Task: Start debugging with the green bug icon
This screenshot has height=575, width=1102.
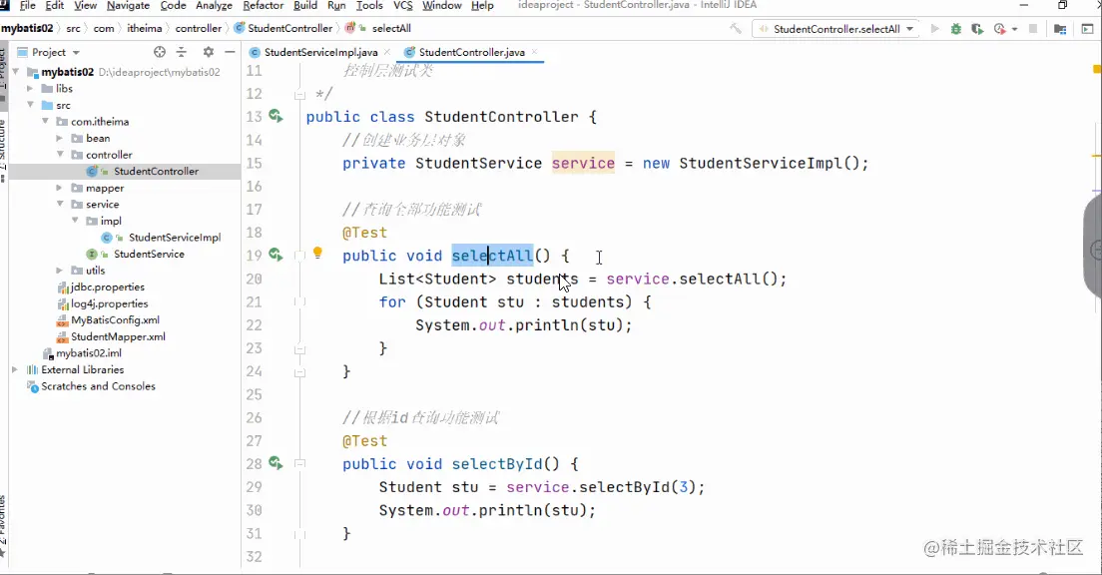Action: (x=955, y=30)
